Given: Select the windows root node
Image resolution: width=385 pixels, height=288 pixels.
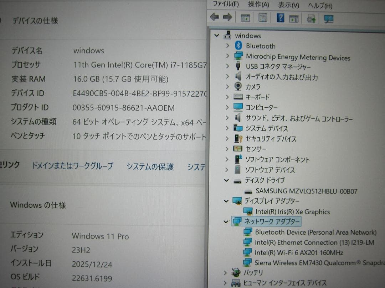Looking at the screenshot, I should click(248, 36).
